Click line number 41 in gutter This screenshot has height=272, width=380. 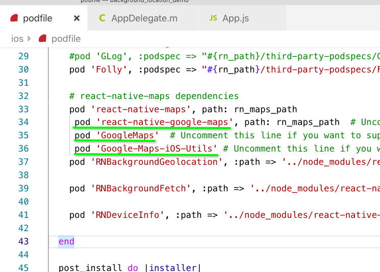click(x=23, y=215)
